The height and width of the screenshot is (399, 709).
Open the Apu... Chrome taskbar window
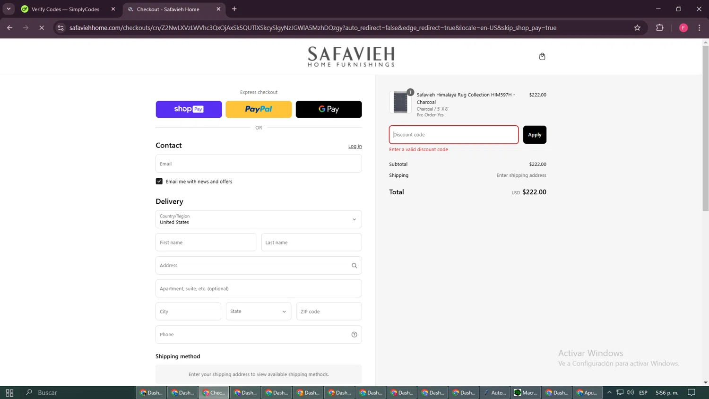[588, 392]
